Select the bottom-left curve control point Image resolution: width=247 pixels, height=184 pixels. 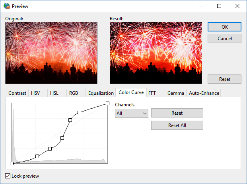point(12,163)
